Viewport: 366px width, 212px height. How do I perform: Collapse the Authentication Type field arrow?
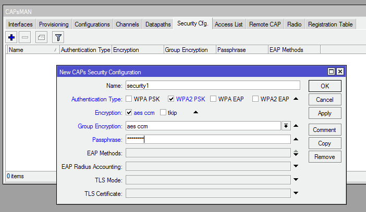click(x=296, y=99)
